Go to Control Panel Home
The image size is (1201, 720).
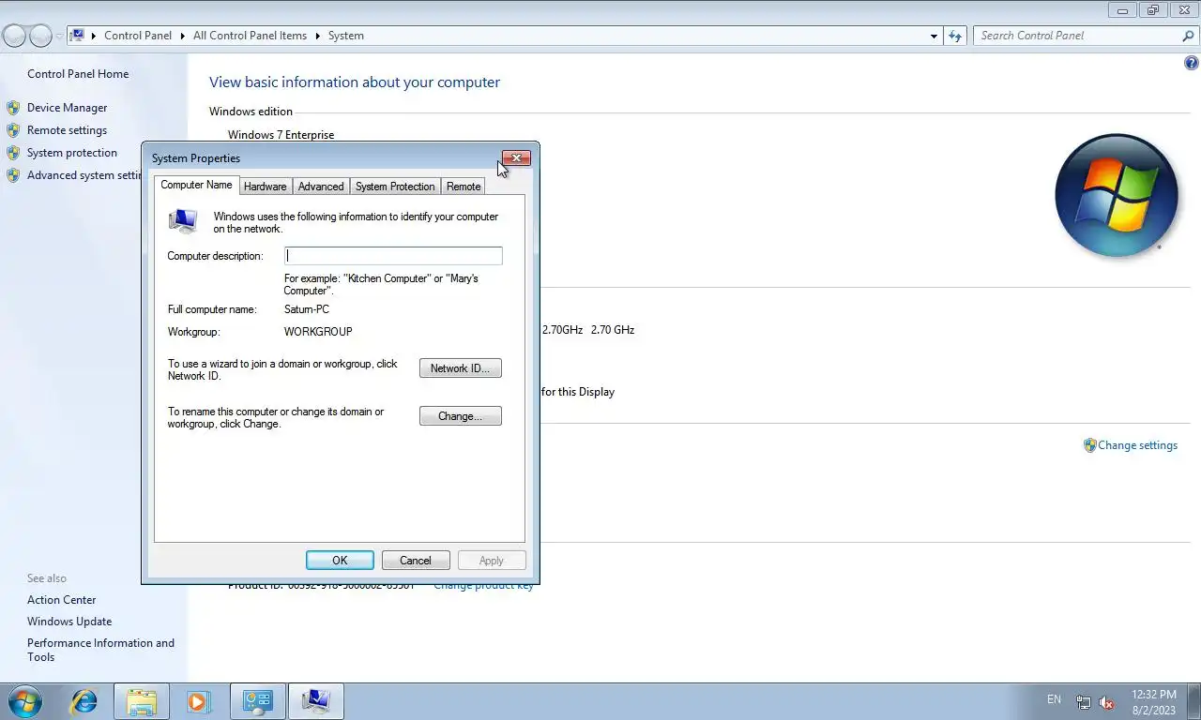(x=78, y=74)
